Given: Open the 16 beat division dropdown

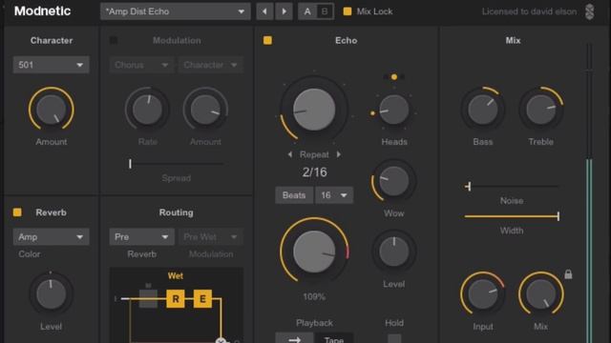Looking at the screenshot, I should 334,195.
